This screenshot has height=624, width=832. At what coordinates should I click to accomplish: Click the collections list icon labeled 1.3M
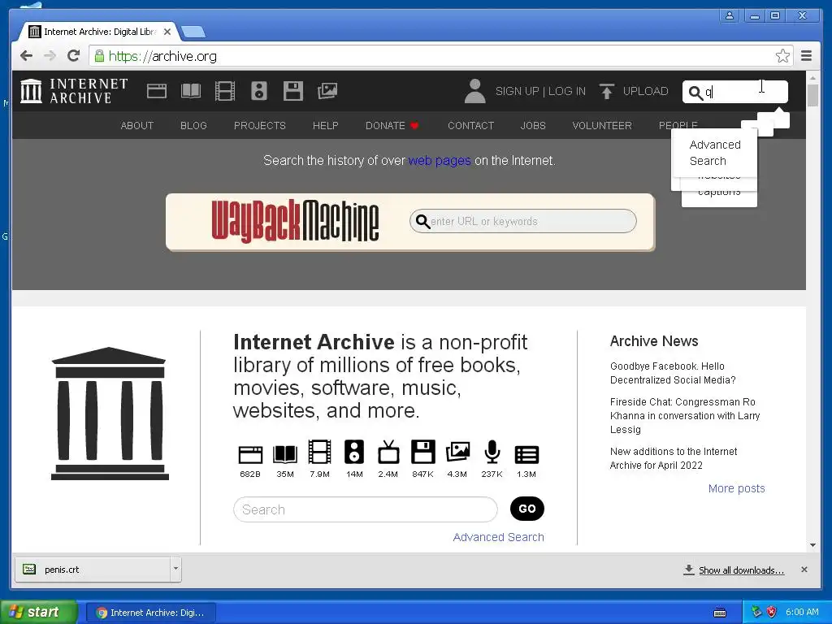point(526,455)
